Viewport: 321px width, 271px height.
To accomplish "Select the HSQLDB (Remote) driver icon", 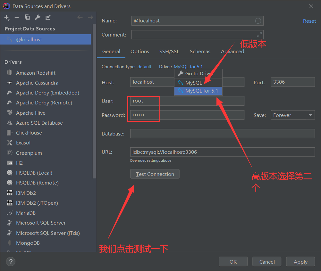I will (10, 183).
